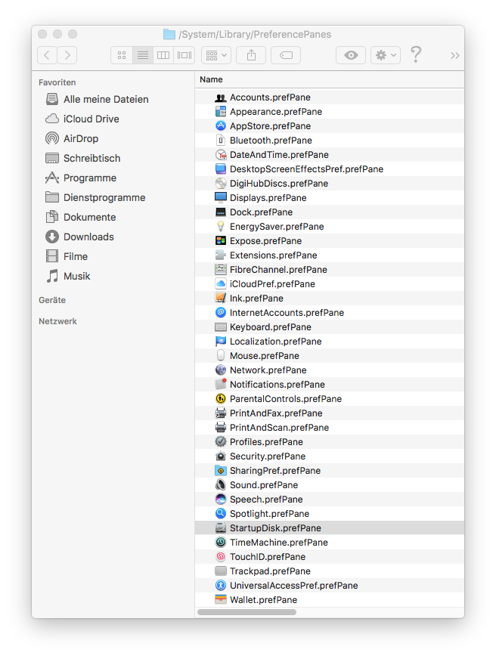Open Dienstprogramme folder in sidebar
This screenshot has height=656, width=496.
[95, 197]
